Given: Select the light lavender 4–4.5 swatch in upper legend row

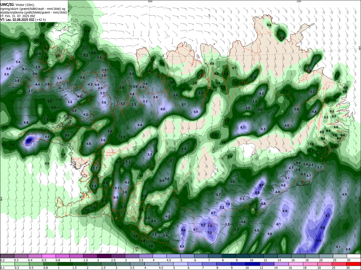Looking at the screenshot, I should click(x=160, y=256).
